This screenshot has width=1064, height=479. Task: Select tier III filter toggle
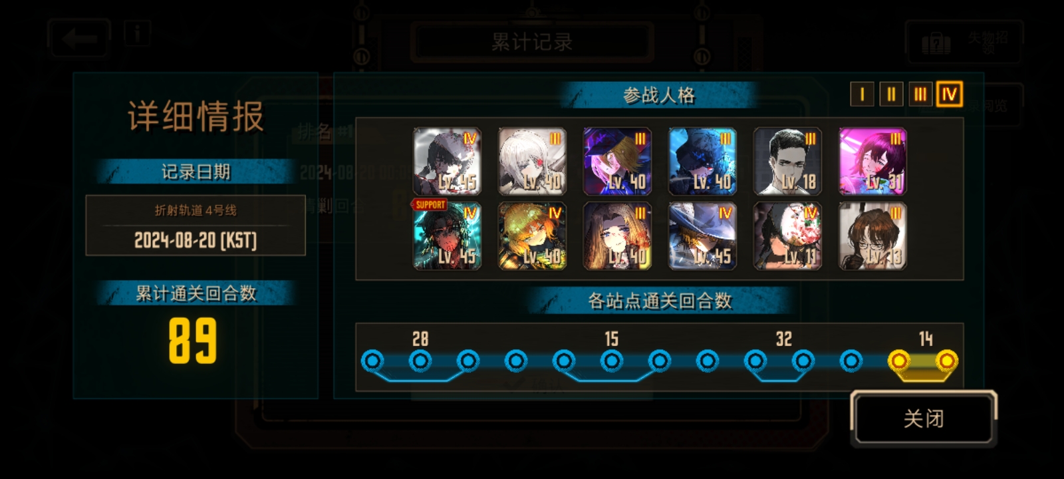click(920, 94)
